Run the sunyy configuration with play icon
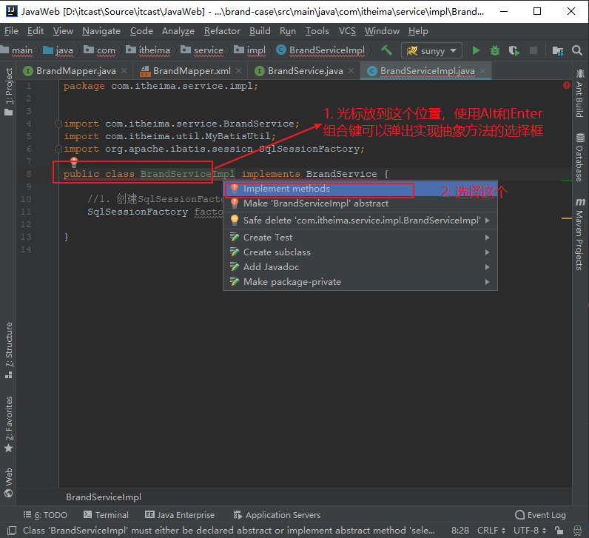589x538 pixels. click(x=476, y=50)
